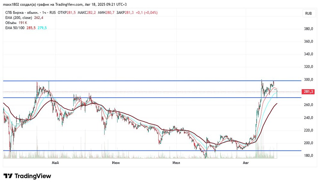Click the МАКС282,2 high price value

coord(87,13)
